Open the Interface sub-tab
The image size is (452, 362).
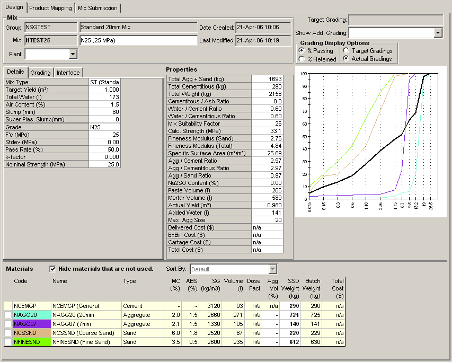68,73
